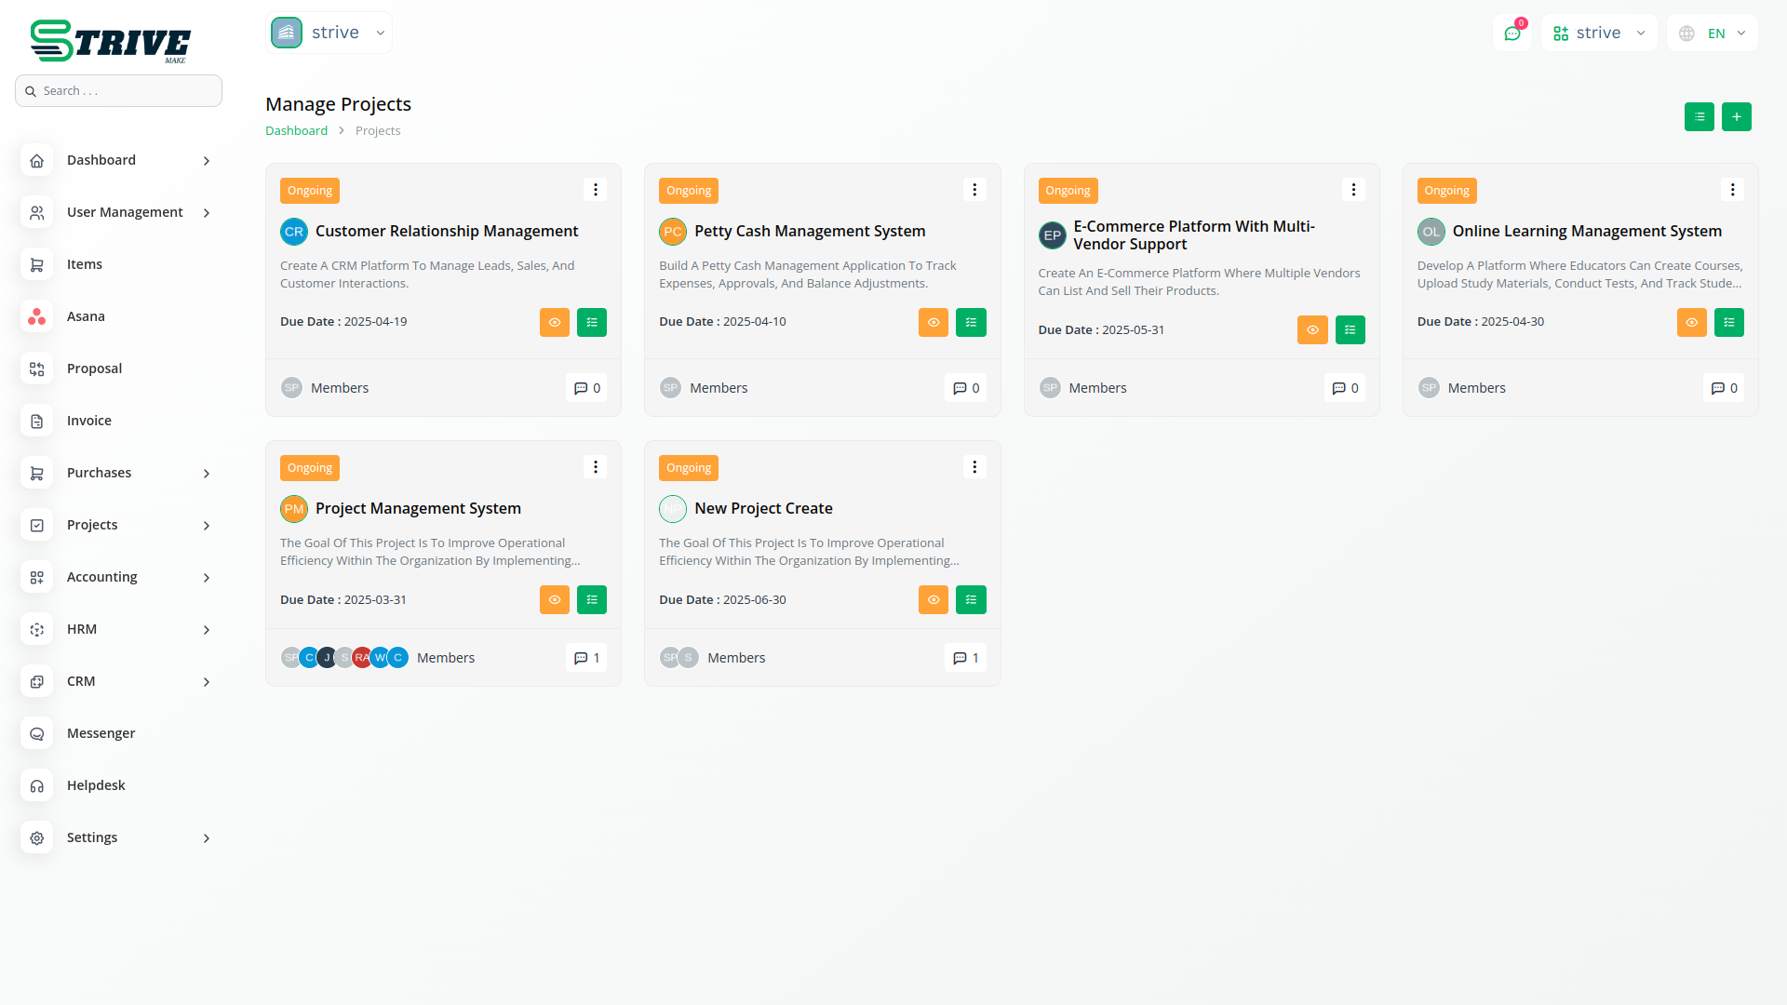Open task list for Customer Relationship Management
This screenshot has width=1787, height=1005.
592,323
